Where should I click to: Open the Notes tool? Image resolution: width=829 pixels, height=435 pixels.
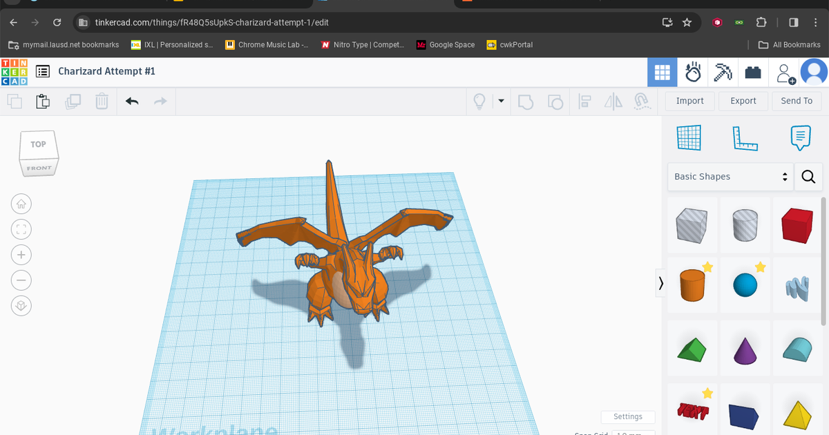tap(800, 137)
